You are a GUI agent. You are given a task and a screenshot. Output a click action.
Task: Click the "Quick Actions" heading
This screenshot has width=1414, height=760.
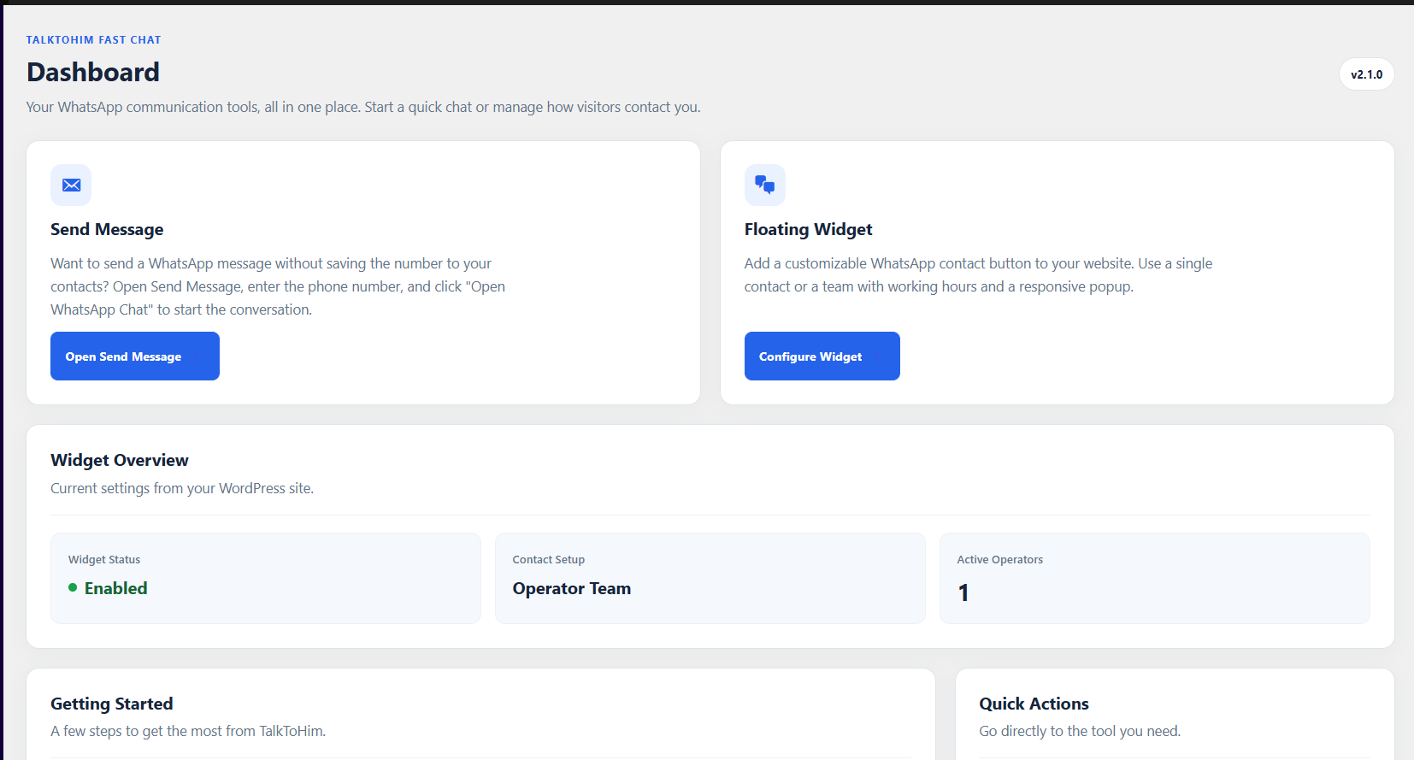(1034, 704)
